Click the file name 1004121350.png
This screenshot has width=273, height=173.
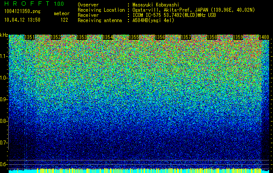[x=23, y=11]
